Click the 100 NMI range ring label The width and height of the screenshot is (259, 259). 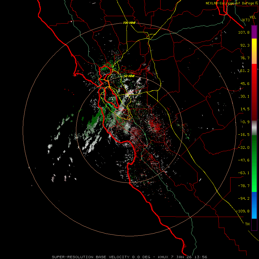point(129,23)
